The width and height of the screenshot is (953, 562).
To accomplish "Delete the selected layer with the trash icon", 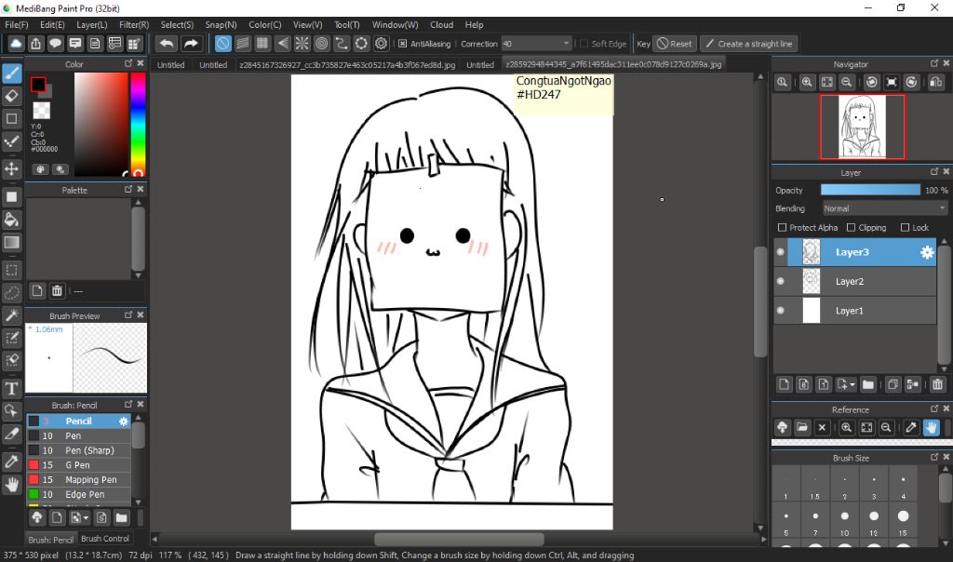I will pos(937,384).
